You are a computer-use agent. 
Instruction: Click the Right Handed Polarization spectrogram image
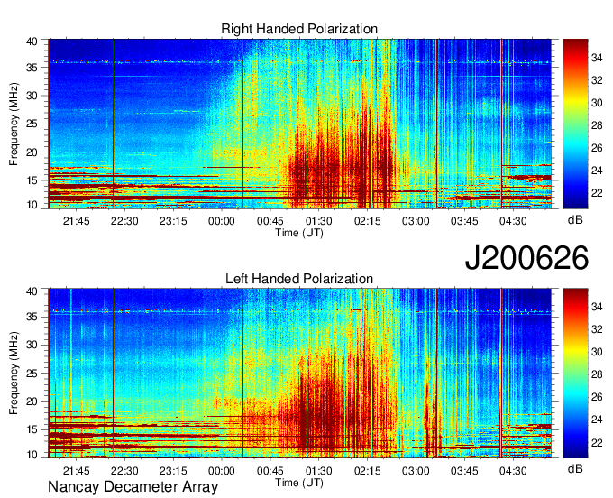click(x=300, y=124)
